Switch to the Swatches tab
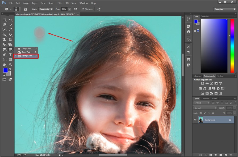Viewport: 238px width, 157px height. pyautogui.click(x=205, y=16)
